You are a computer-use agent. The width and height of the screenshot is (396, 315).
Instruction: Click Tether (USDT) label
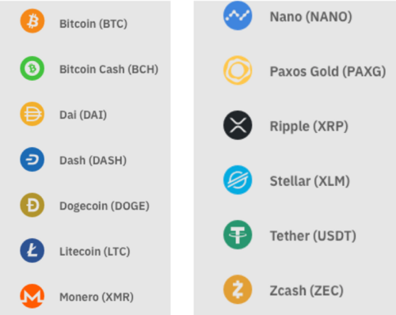point(313,236)
